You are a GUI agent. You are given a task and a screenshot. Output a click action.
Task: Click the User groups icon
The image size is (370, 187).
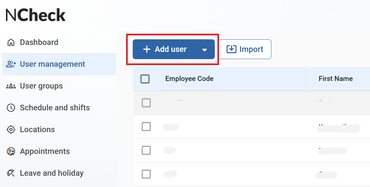(11, 86)
